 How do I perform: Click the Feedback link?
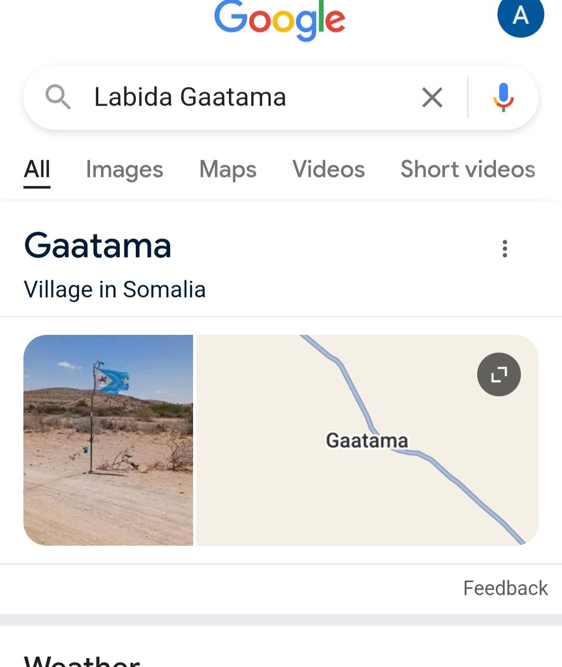(x=505, y=588)
